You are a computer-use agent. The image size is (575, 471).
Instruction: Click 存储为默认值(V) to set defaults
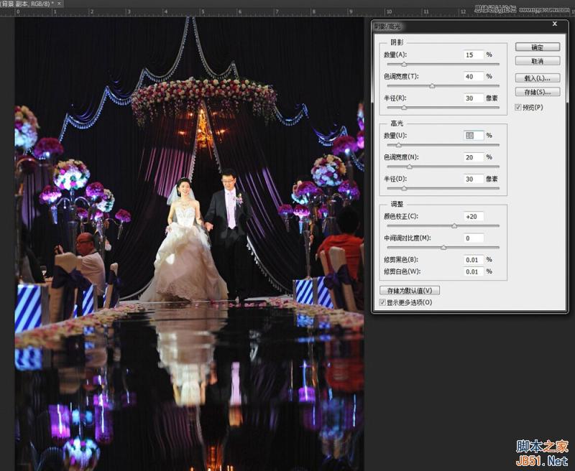pos(409,291)
